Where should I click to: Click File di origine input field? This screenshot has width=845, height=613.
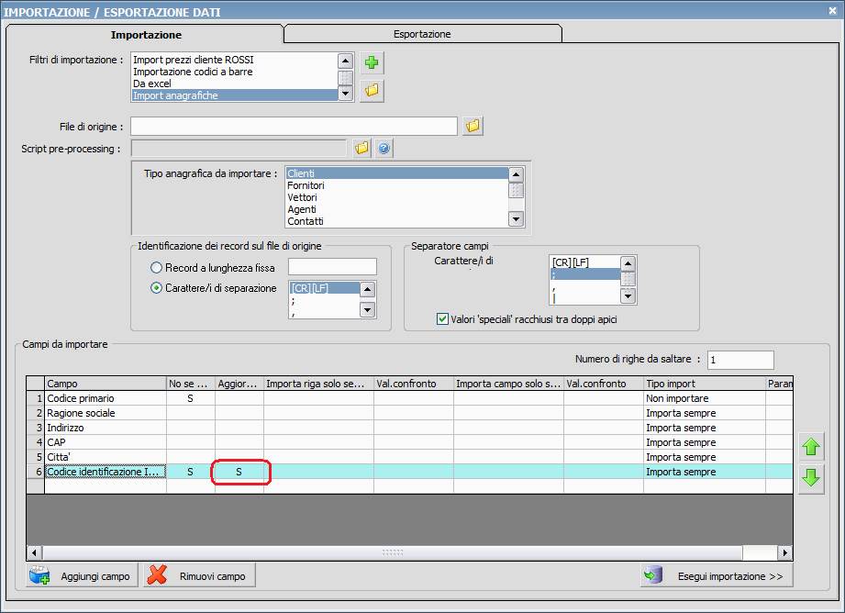[294, 126]
